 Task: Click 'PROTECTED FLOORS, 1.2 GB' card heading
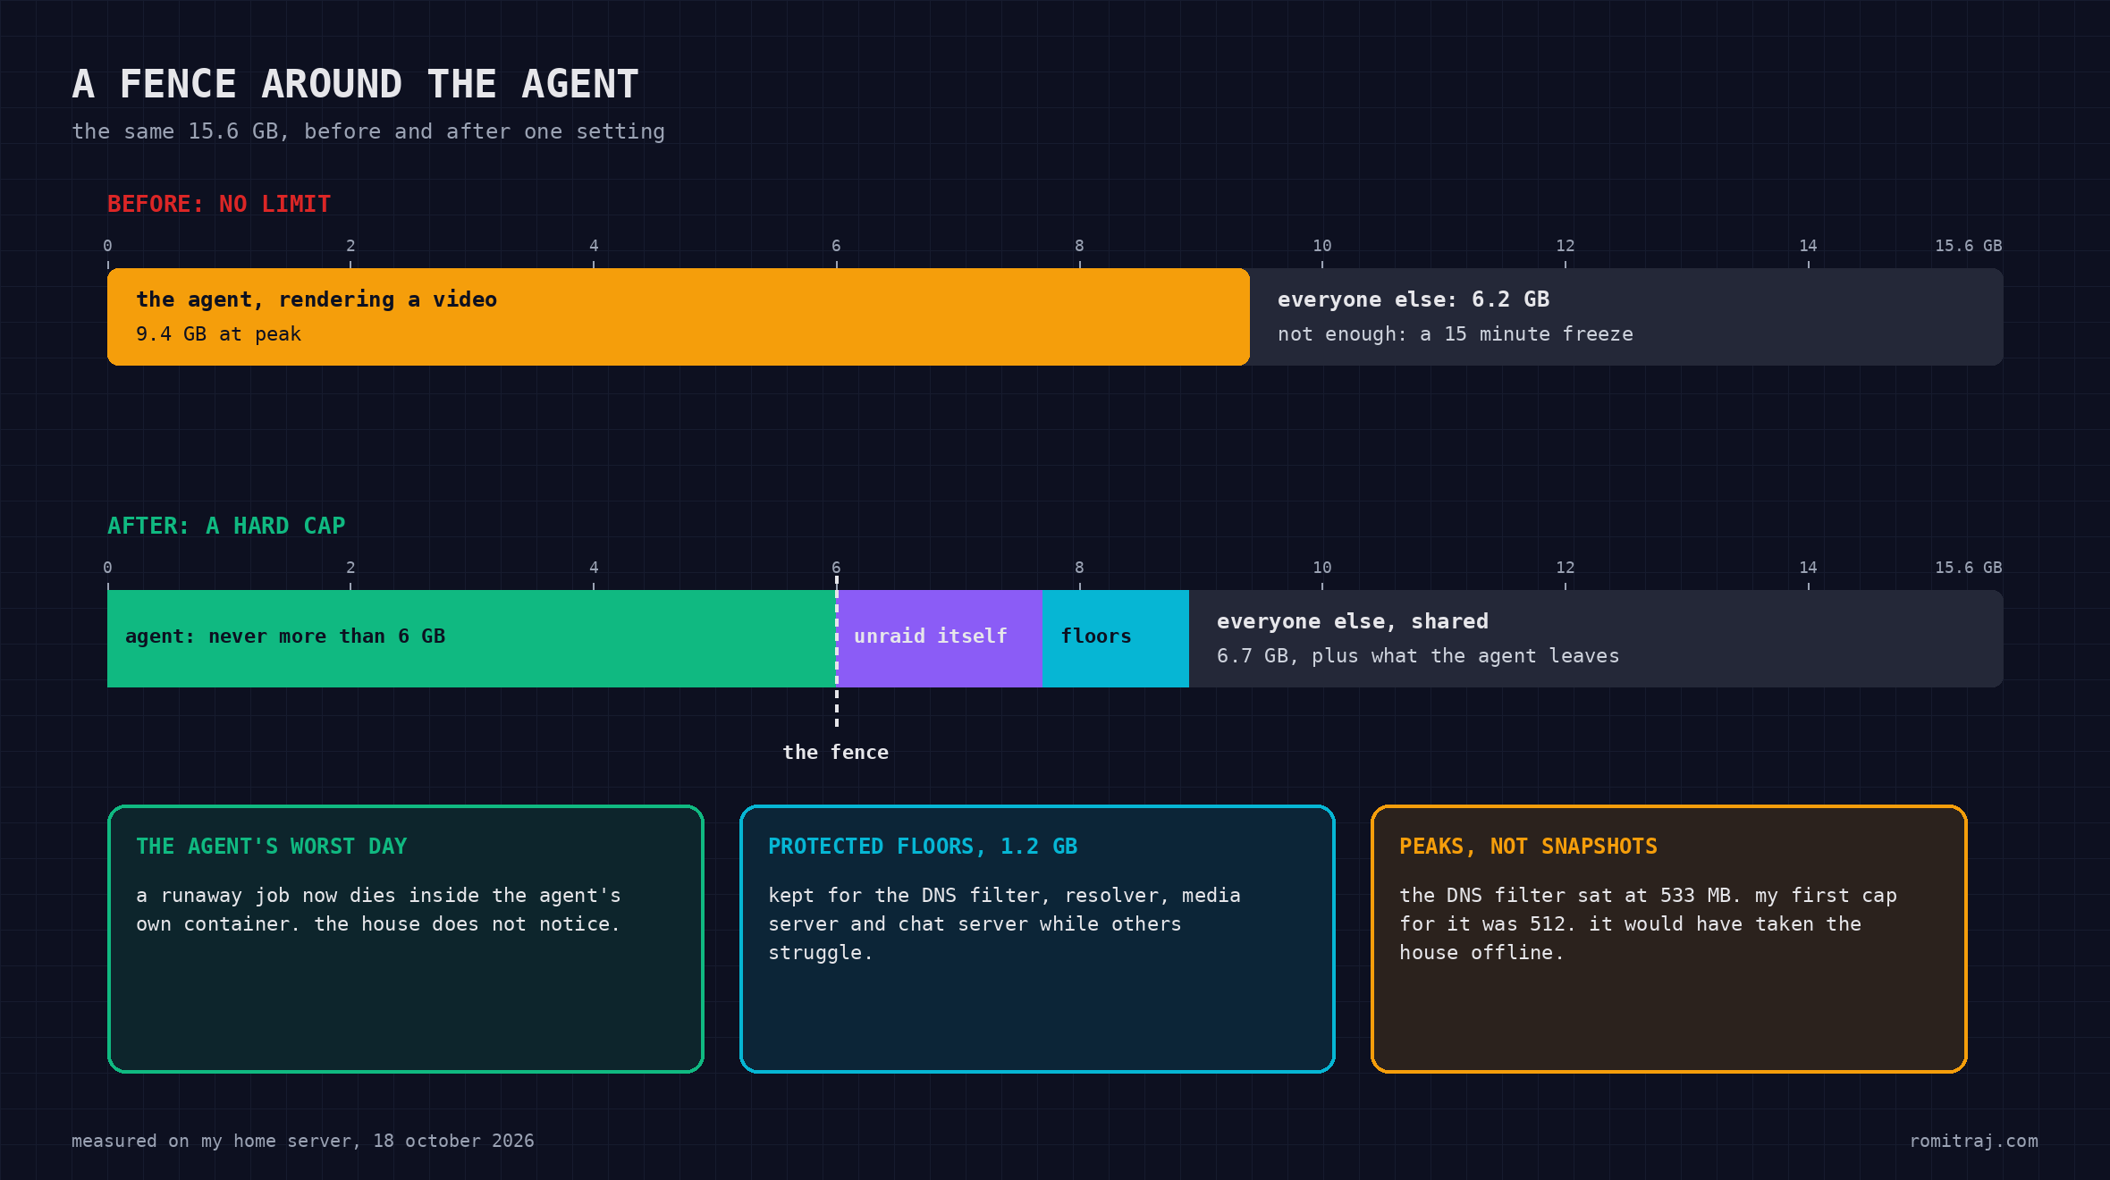(923, 847)
